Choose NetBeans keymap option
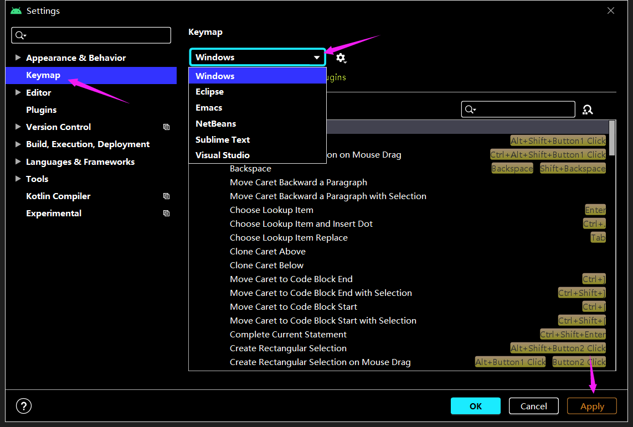The width and height of the screenshot is (633, 427). 258,124
